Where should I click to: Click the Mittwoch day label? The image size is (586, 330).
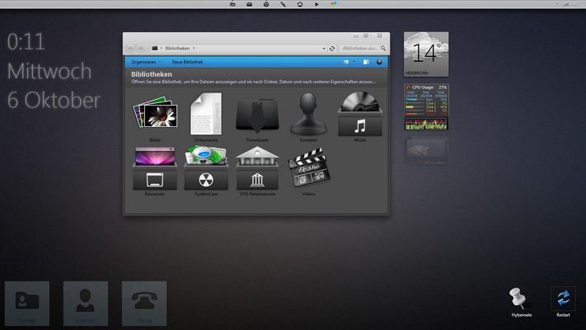pyautogui.click(x=49, y=71)
